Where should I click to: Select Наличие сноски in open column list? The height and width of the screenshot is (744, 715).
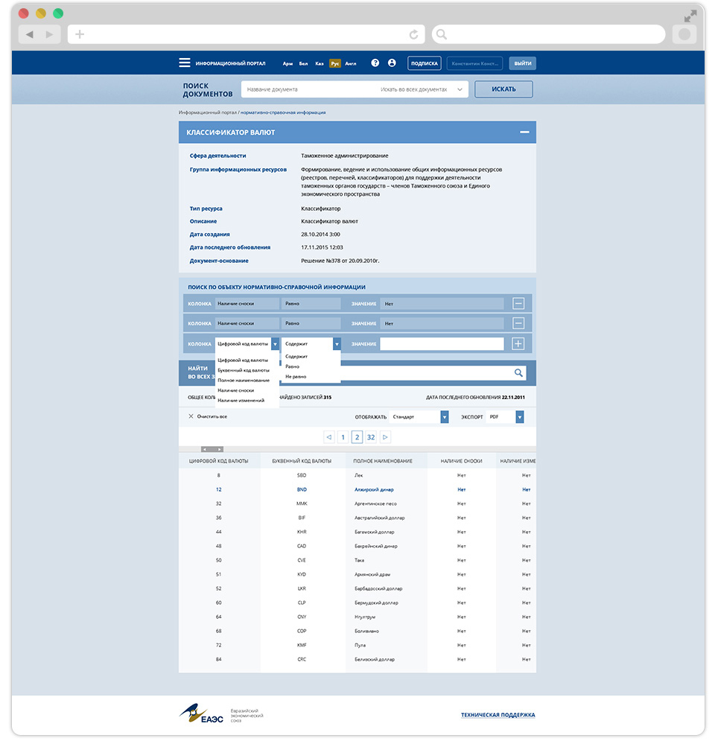236,390
